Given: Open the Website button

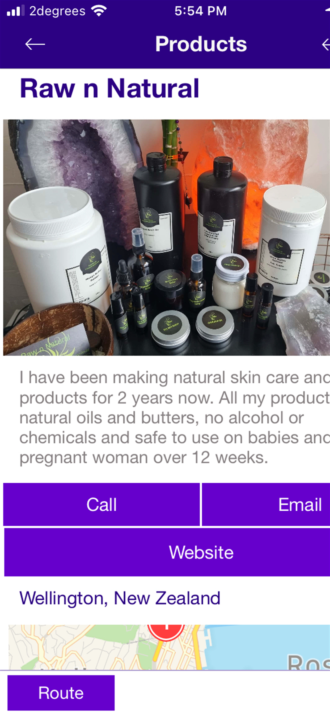Looking at the screenshot, I should pyautogui.click(x=167, y=552).
